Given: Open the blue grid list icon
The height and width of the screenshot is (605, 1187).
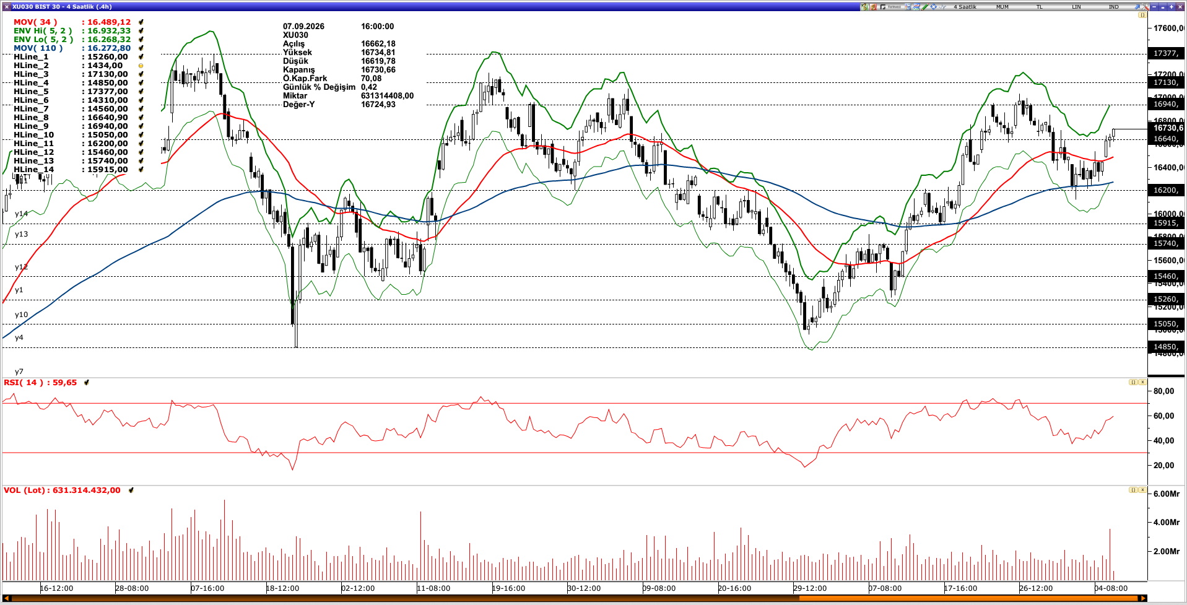Looking at the screenshot, I should 908,7.
